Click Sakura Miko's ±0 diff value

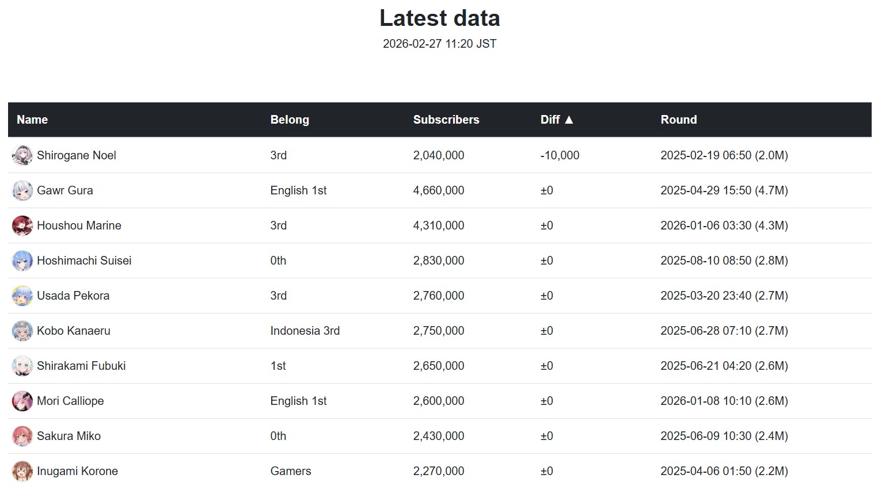547,436
